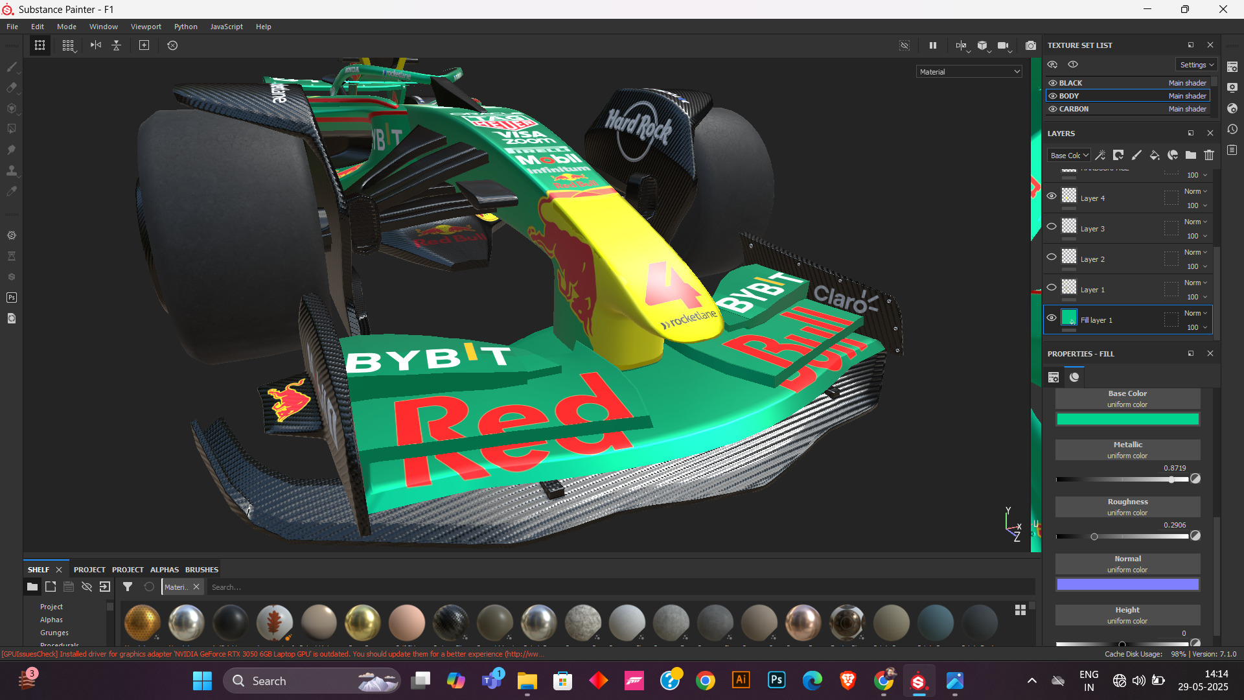Screen dimensions: 1244x700
Task: Add a folder to layer stack
Action: point(1191,155)
